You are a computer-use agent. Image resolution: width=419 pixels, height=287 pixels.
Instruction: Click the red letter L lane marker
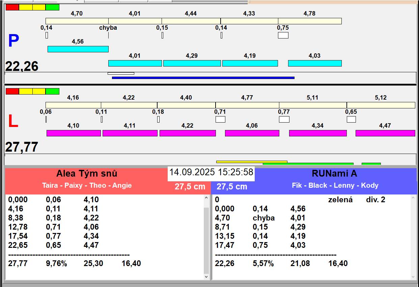click(x=13, y=122)
